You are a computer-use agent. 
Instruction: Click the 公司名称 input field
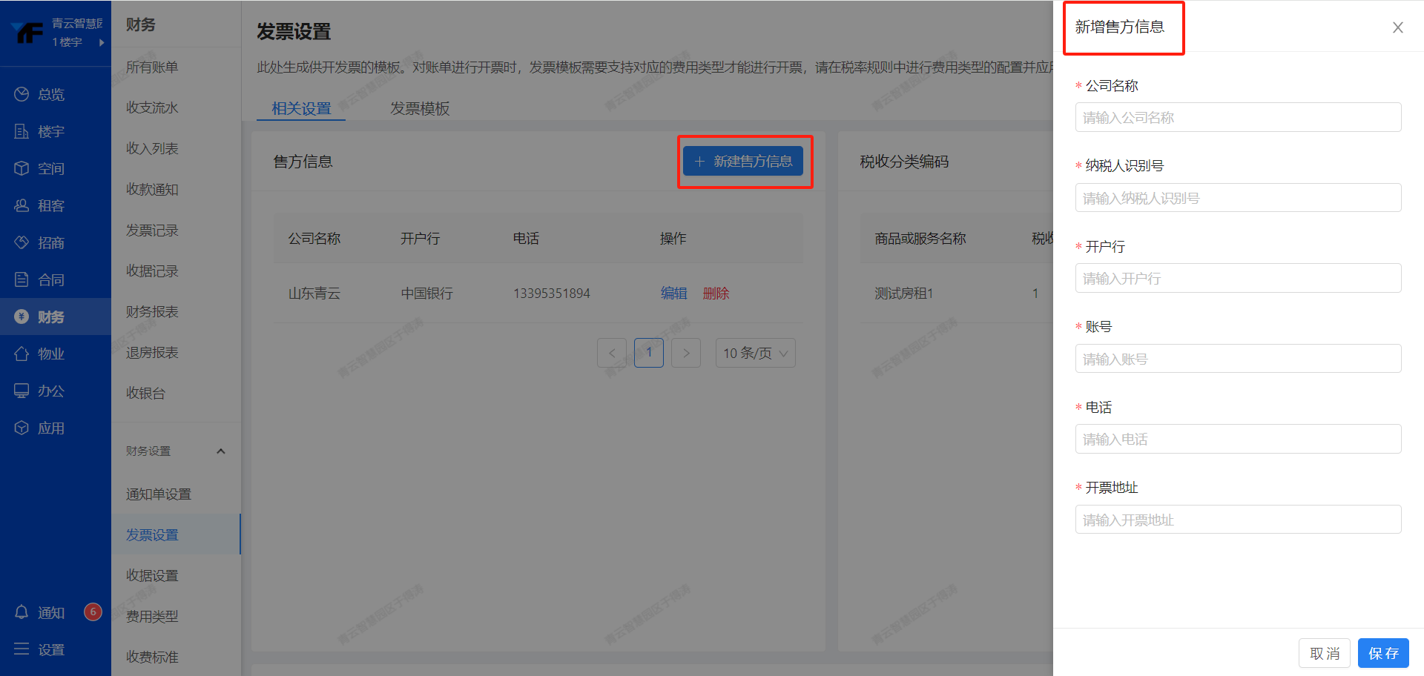(1237, 118)
